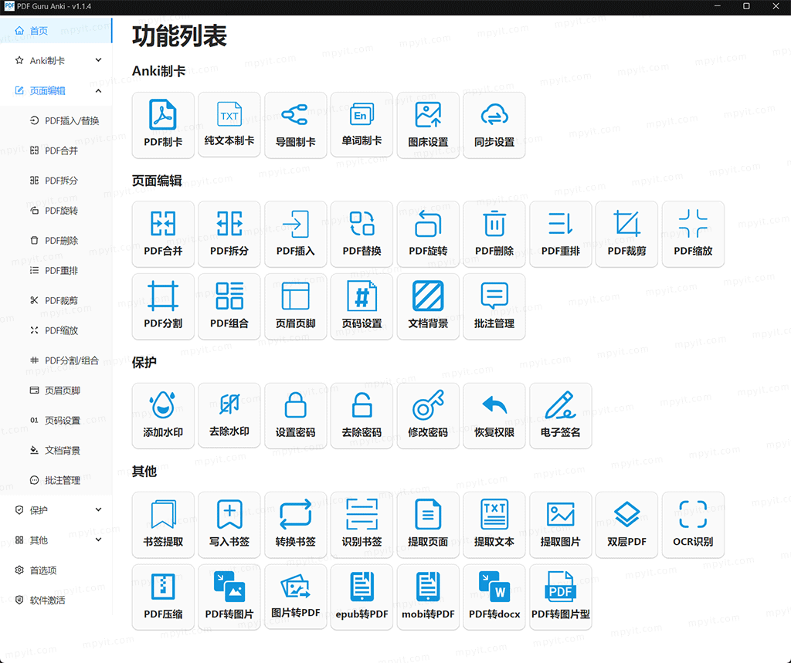Open the 单词制卡 card maker

(x=362, y=125)
